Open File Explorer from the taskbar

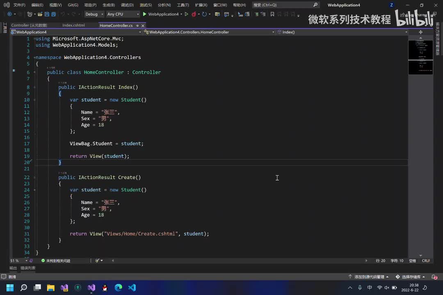(x=50, y=288)
